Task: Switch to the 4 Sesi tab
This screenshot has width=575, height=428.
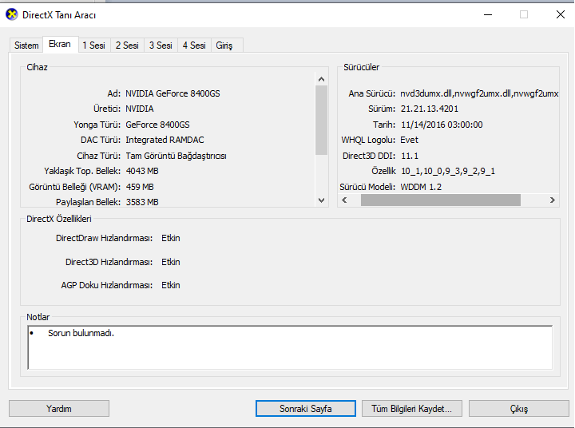Action: click(194, 46)
